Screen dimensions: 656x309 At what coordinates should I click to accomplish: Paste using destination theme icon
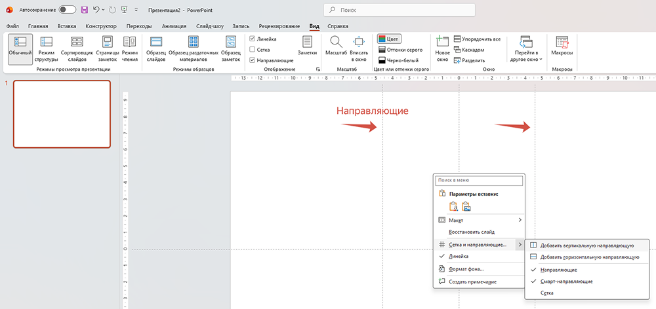click(x=453, y=206)
